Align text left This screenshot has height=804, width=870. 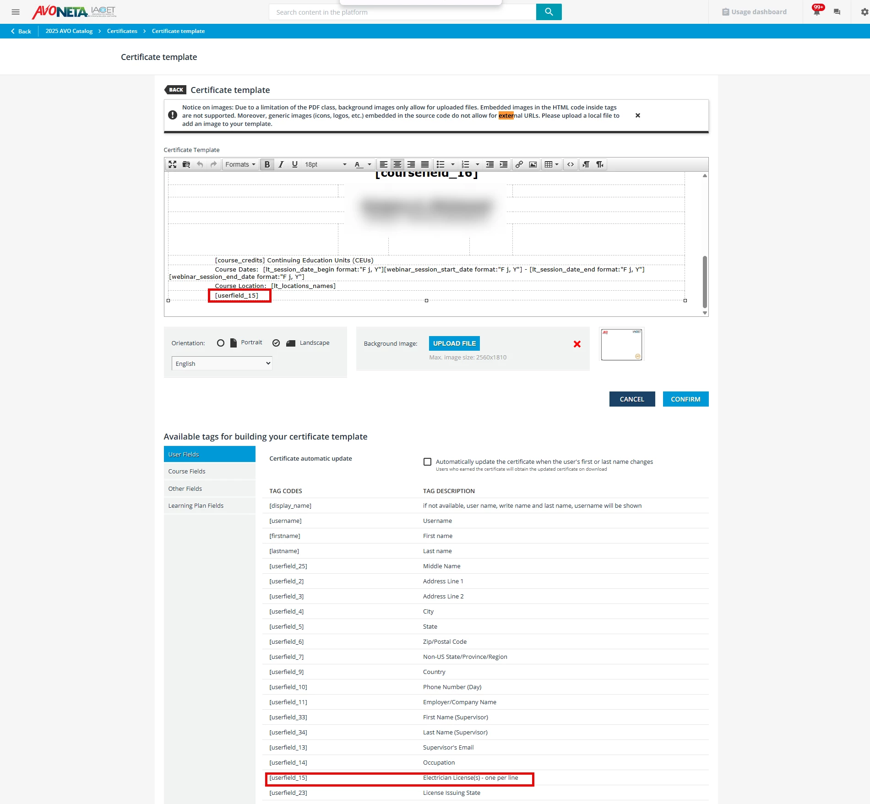(x=384, y=164)
